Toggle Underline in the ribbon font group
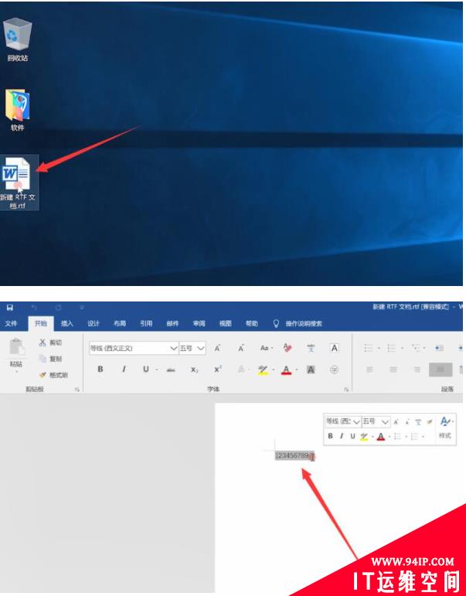The image size is (466, 596). point(145,369)
